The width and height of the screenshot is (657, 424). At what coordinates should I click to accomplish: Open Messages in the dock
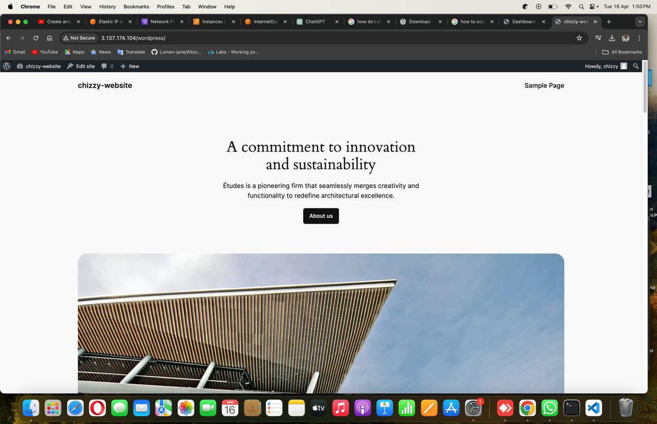click(119, 408)
